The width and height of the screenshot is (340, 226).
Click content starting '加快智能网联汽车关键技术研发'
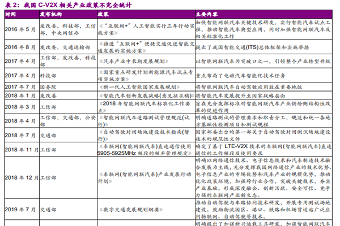pyautogui.click(x=263, y=29)
